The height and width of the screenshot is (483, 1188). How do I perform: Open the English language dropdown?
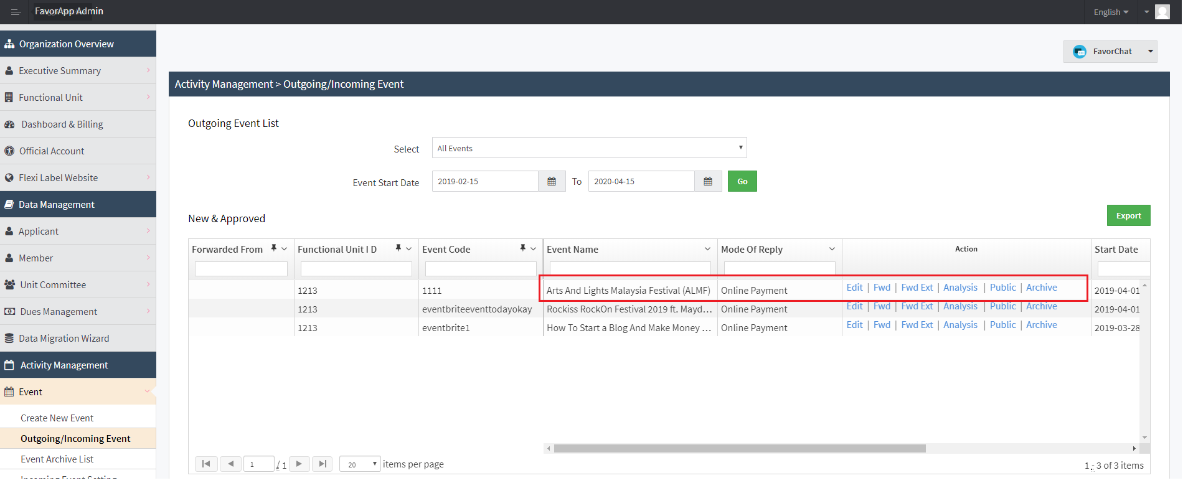(1111, 12)
